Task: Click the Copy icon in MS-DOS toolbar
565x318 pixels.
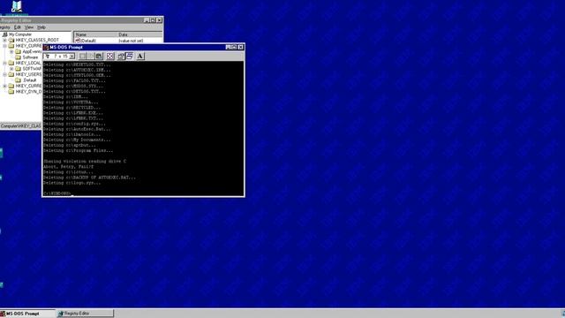Action: 91,57
